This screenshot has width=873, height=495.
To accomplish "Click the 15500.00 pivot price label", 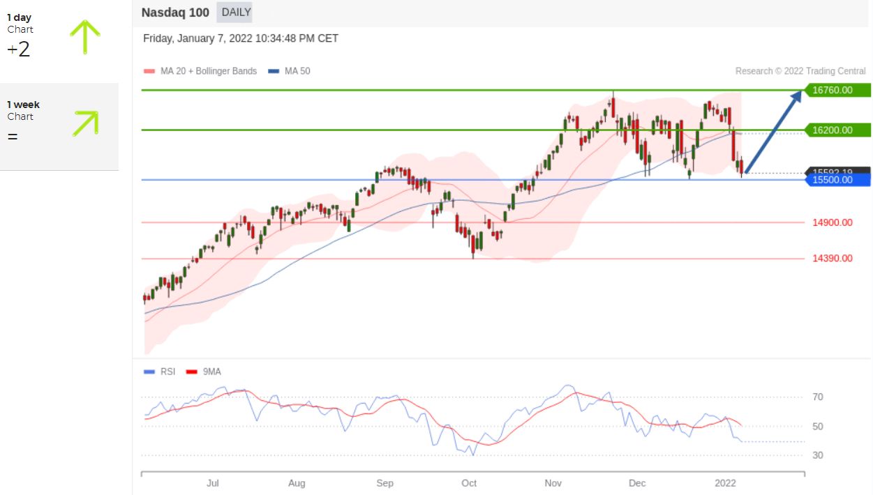I will [837, 180].
